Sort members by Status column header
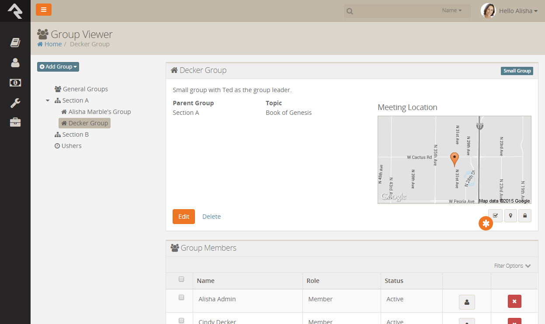 (394, 281)
